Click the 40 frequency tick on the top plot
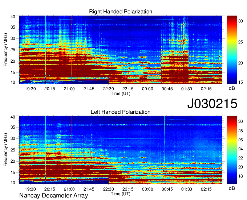247x200 pixels. pyautogui.click(x=13, y=17)
